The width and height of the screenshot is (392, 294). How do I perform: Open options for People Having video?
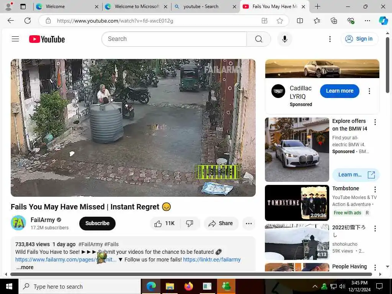coord(375,268)
